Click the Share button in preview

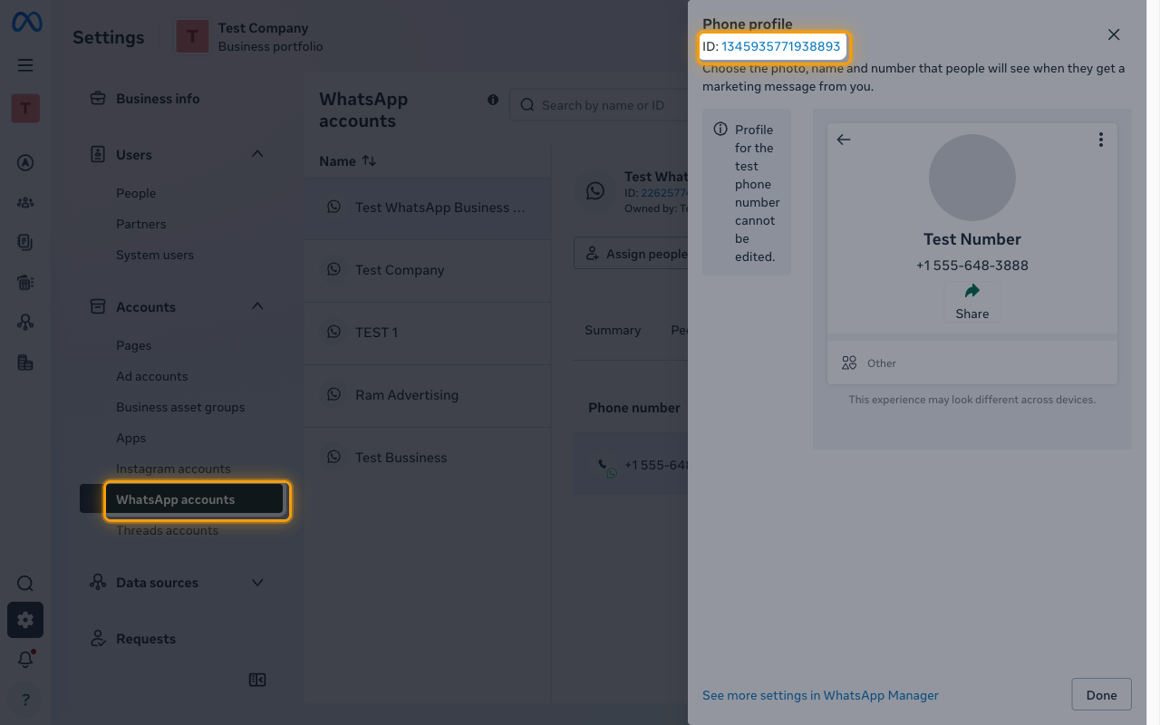[972, 302]
